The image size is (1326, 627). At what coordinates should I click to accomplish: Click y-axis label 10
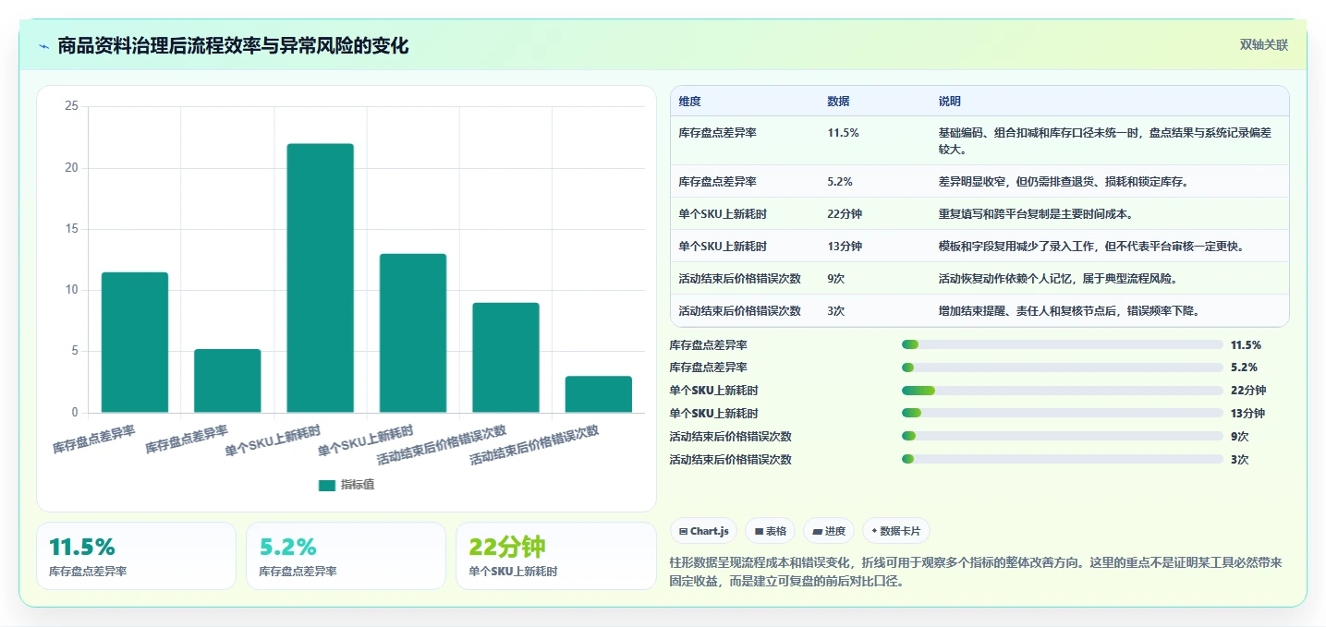click(72, 290)
